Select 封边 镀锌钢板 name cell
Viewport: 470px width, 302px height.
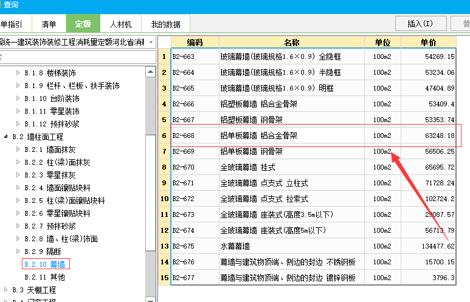(292, 278)
